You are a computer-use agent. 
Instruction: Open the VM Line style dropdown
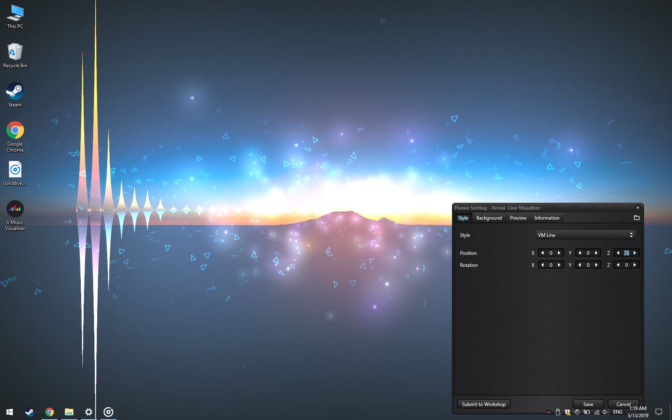click(x=585, y=235)
